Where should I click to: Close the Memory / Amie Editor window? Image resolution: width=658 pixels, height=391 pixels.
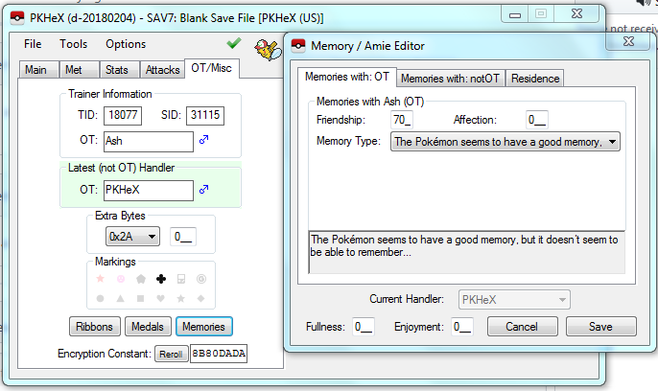click(x=628, y=41)
